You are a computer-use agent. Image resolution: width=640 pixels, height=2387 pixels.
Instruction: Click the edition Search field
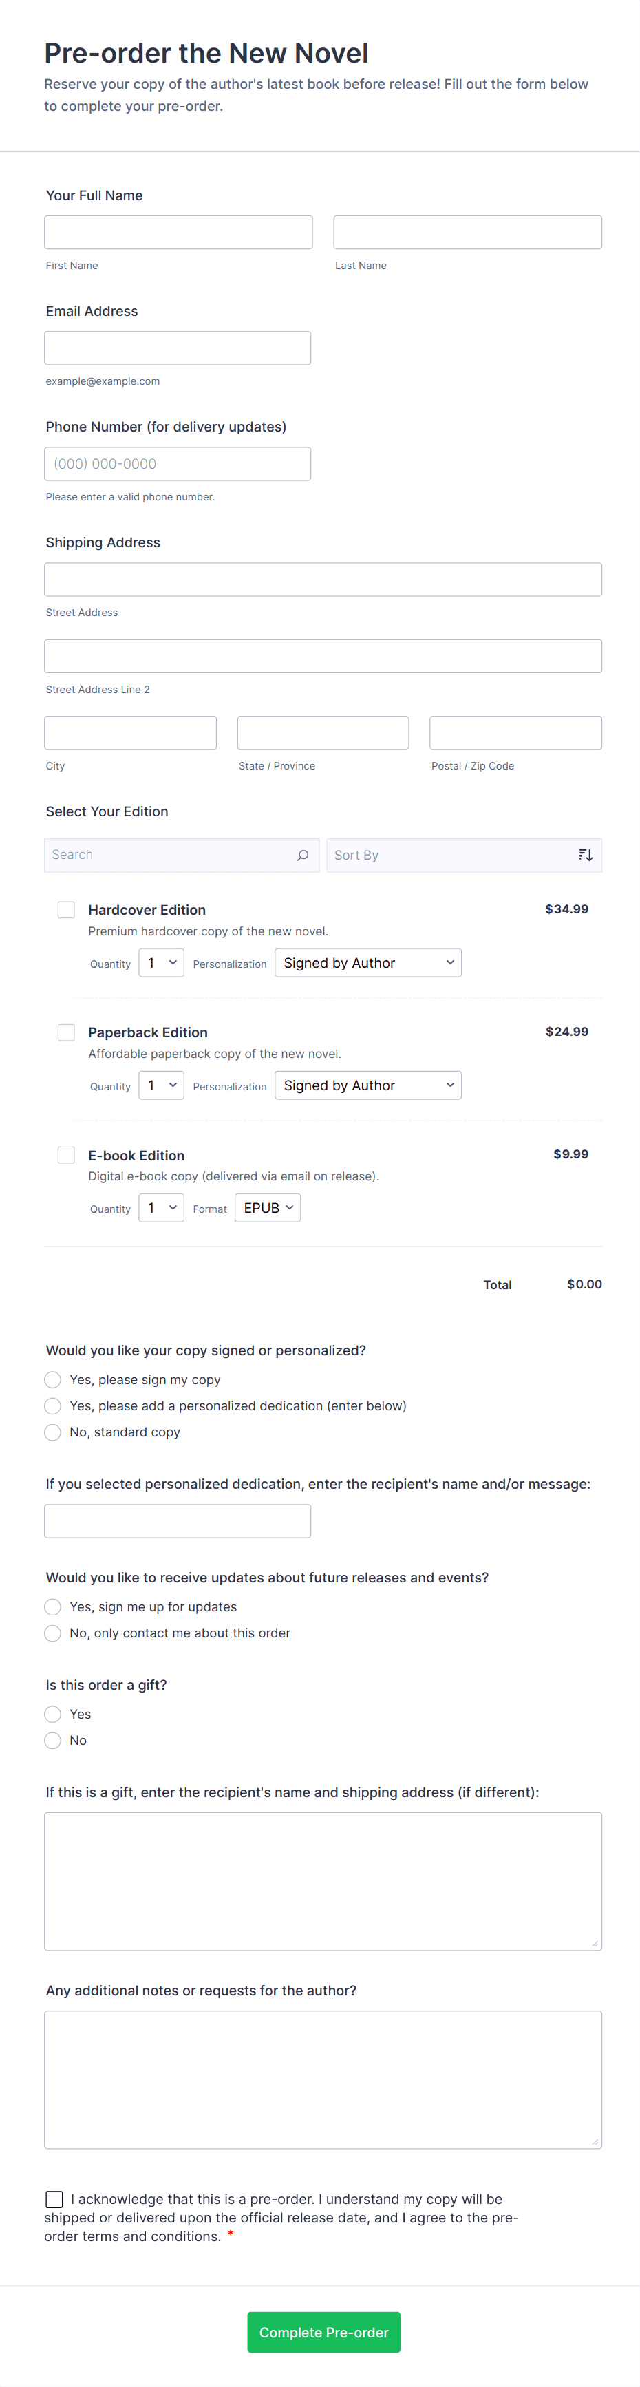coord(171,856)
